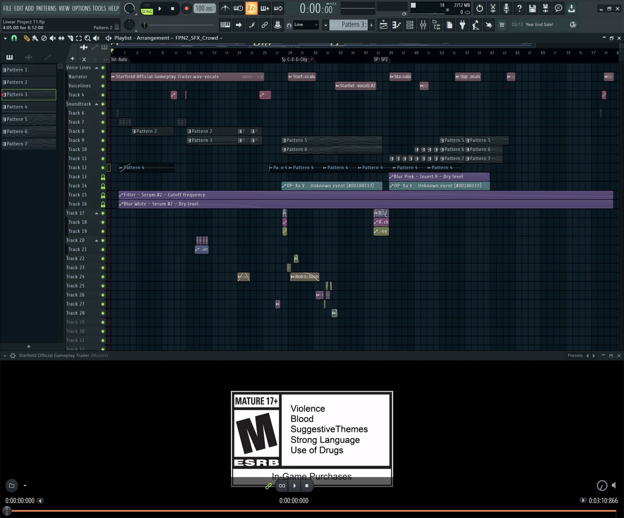Collapse the Voice Lines track group

[x=97, y=68]
